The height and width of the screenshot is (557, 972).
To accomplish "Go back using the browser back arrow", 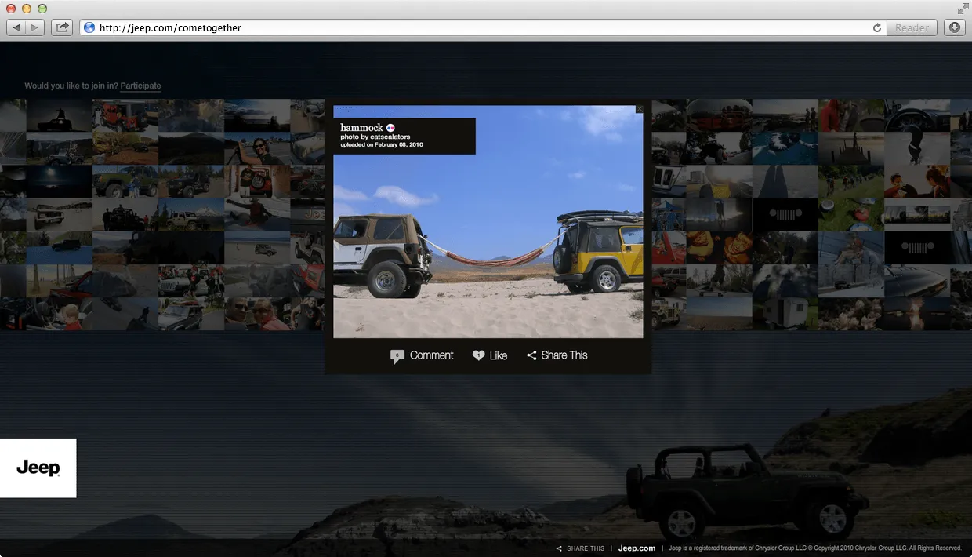I will tap(16, 27).
